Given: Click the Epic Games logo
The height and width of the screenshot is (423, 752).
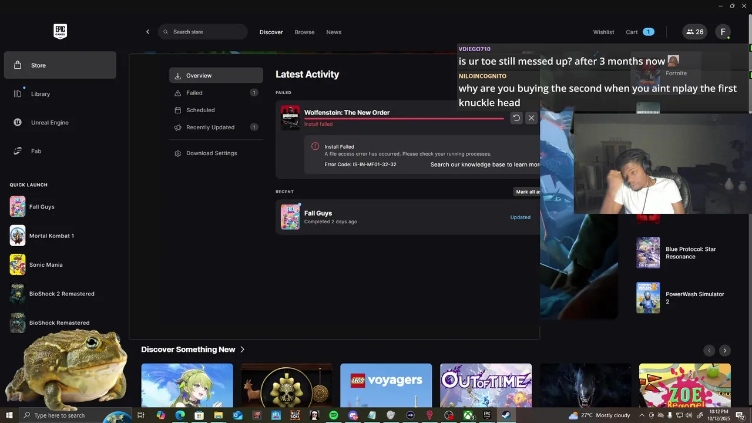Looking at the screenshot, I should coord(60,32).
